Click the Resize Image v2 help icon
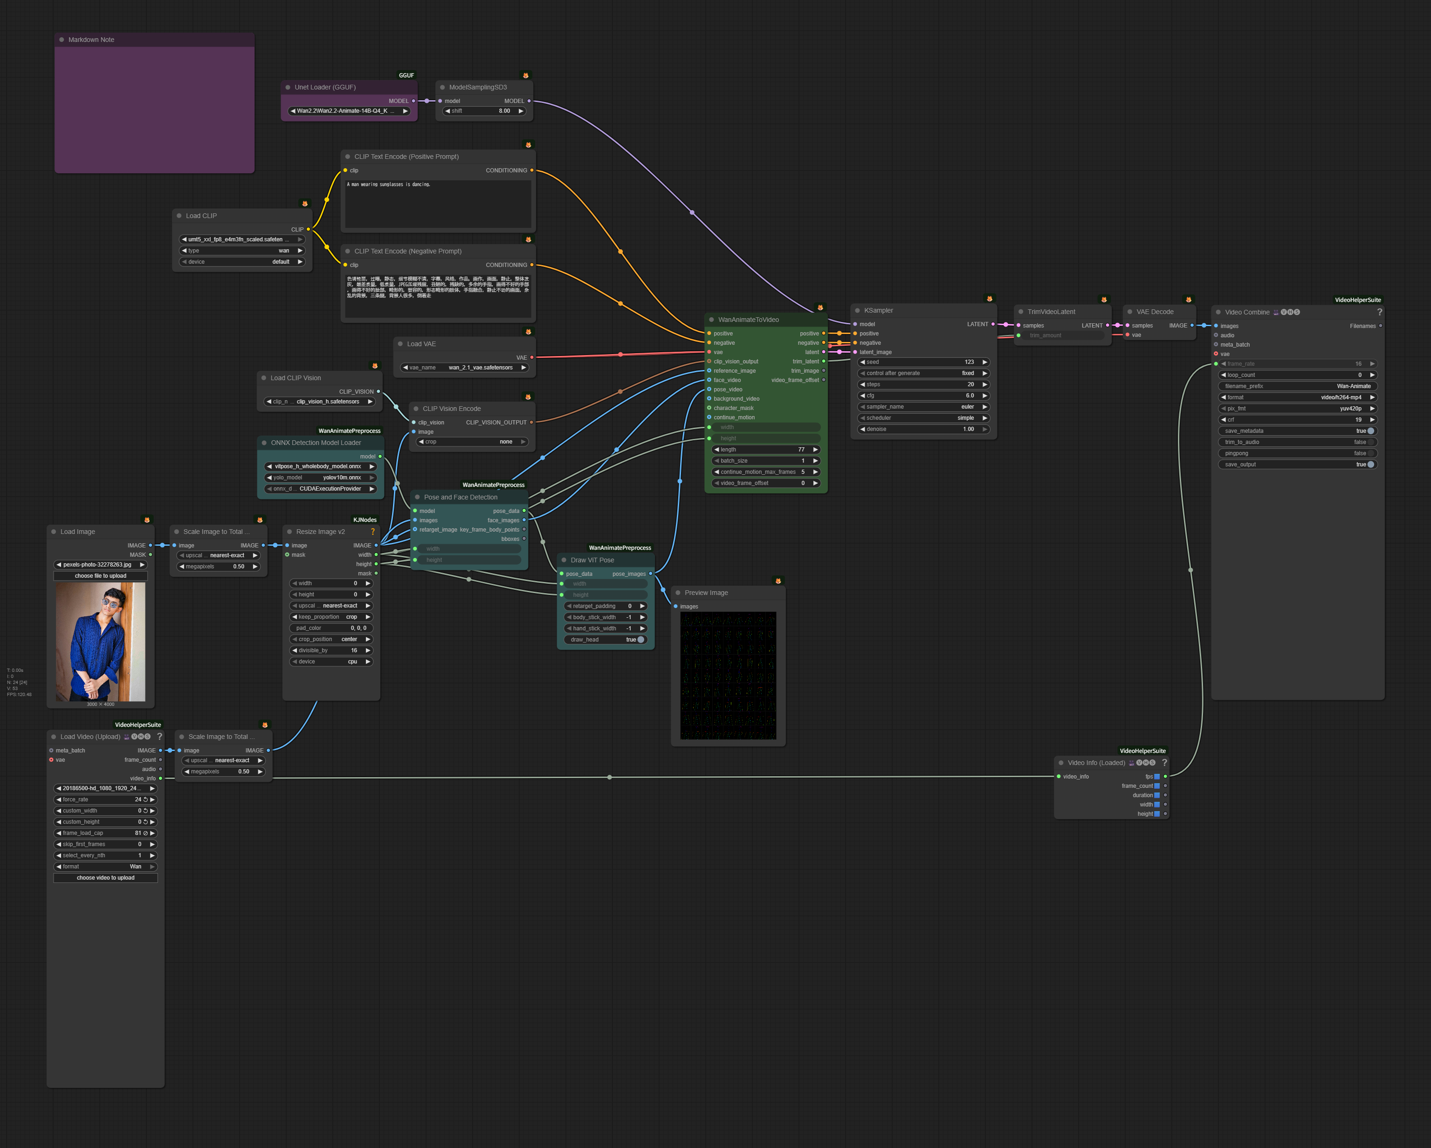The height and width of the screenshot is (1148, 1431). 372,532
